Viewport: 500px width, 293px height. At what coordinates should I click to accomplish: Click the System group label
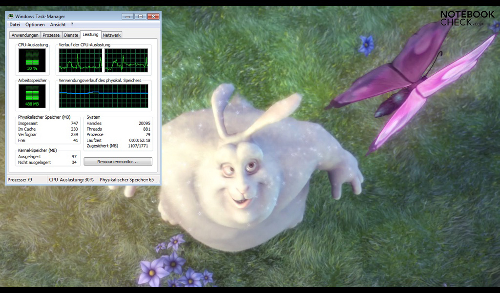coord(93,117)
